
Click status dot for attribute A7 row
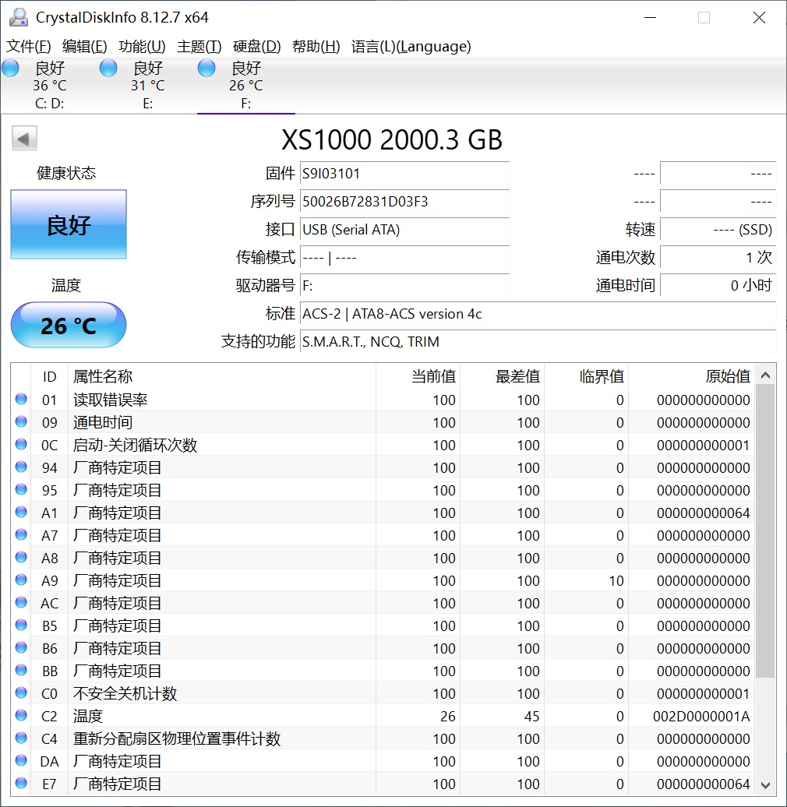click(21, 534)
